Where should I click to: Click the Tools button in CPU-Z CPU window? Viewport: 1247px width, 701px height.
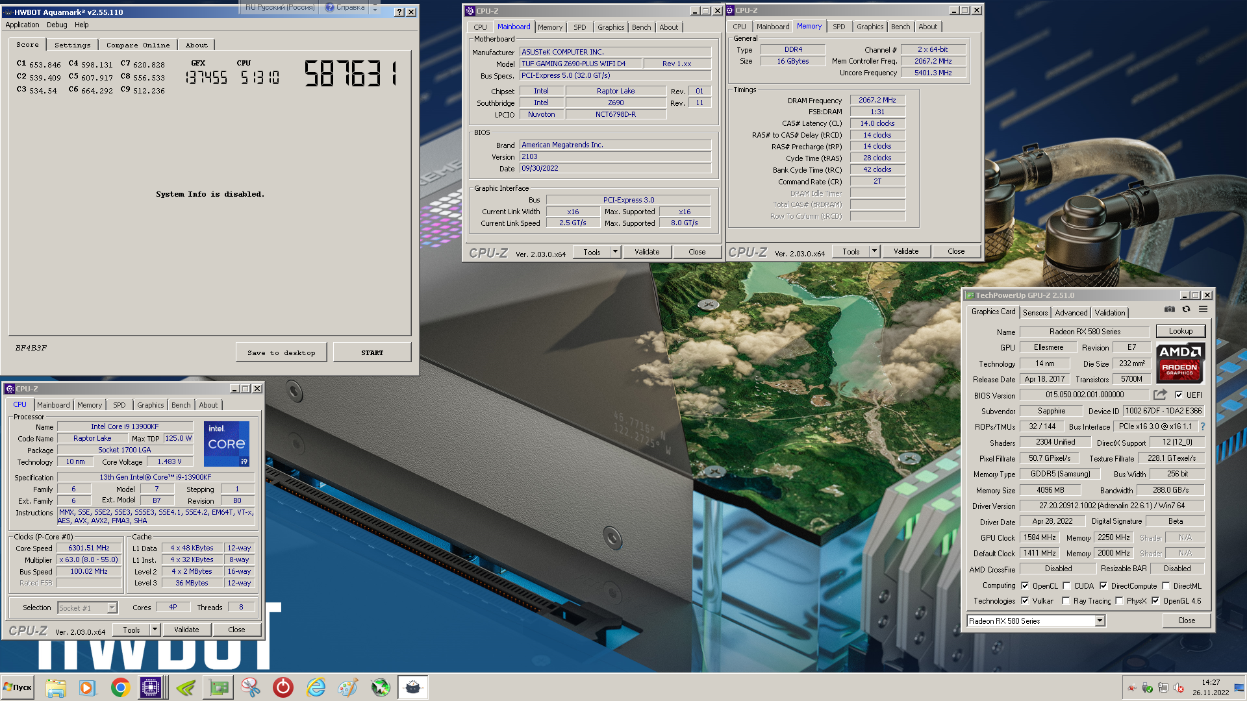click(x=131, y=630)
